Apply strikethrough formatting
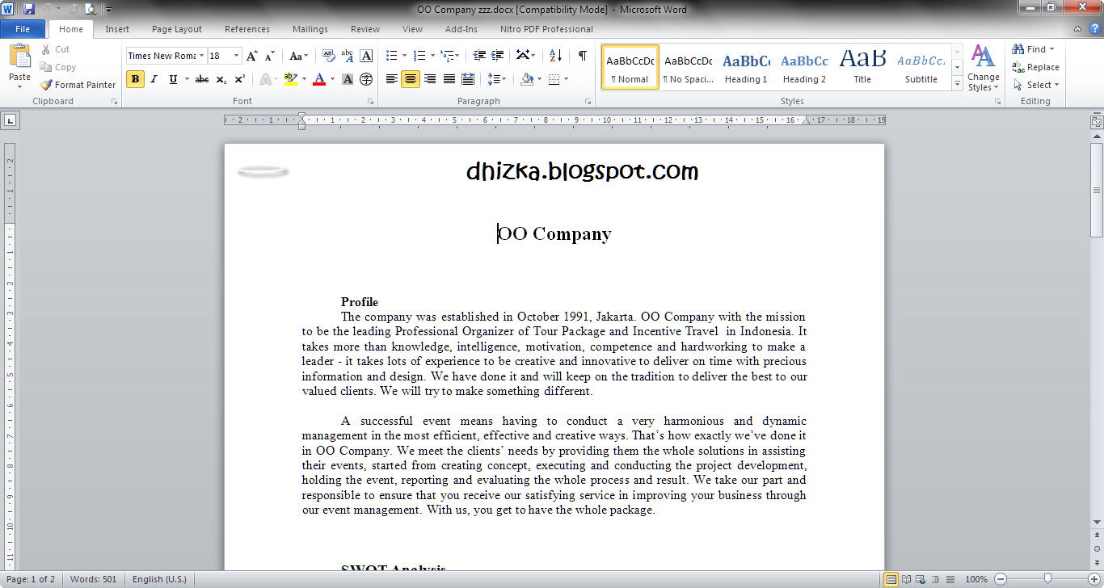1104x588 pixels. point(202,79)
